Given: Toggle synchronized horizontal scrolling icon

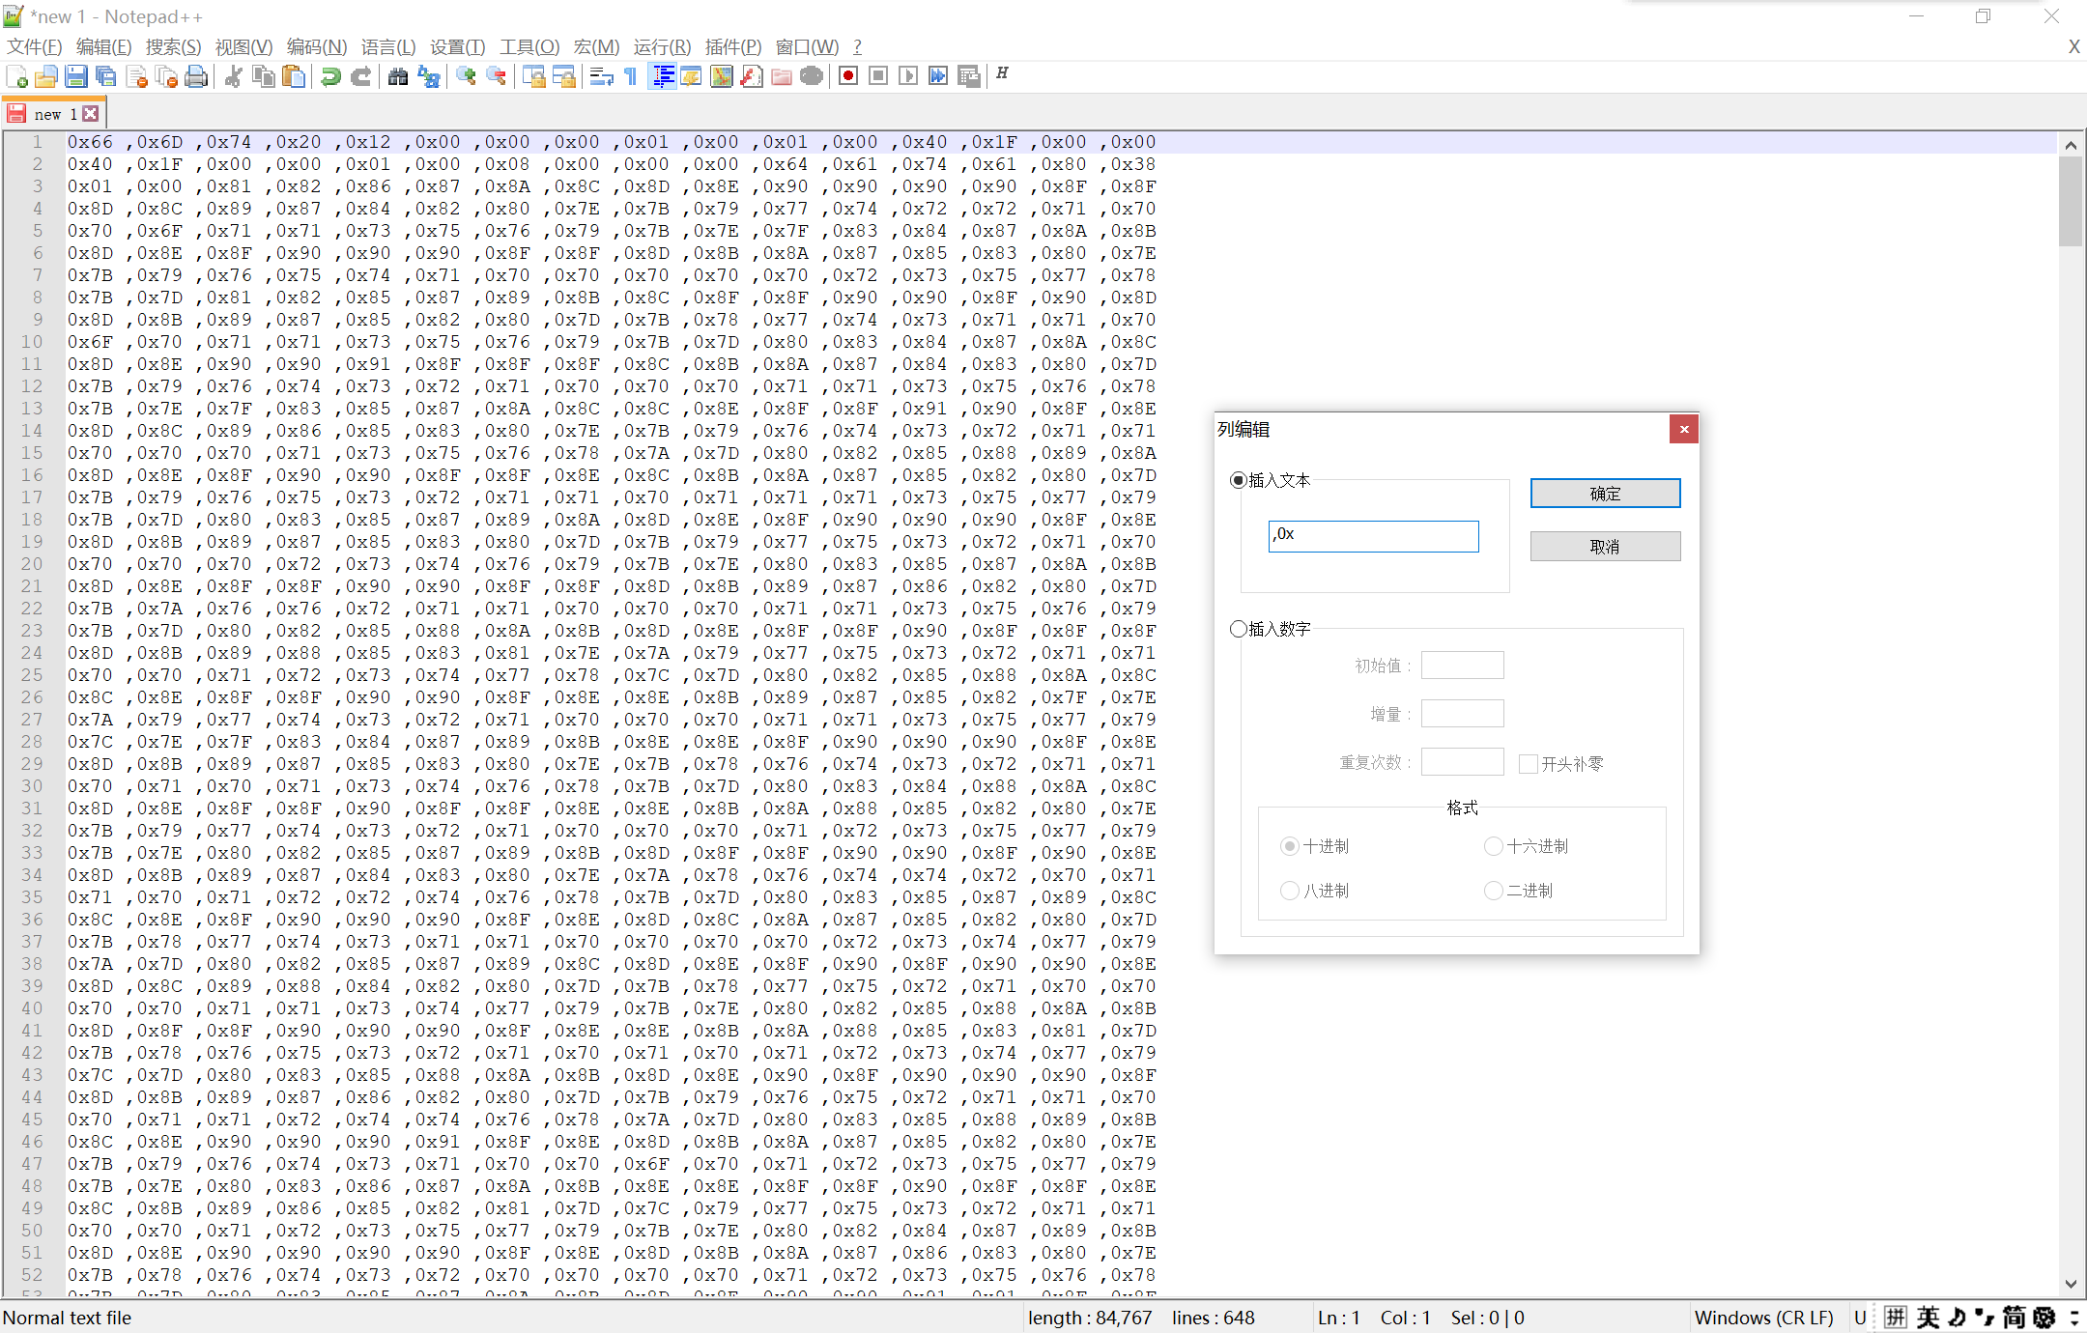Looking at the screenshot, I should tap(564, 76).
